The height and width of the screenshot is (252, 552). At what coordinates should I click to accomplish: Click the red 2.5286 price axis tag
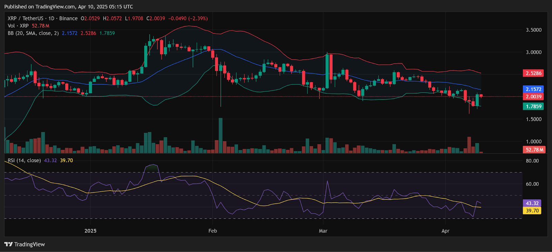[533, 73]
